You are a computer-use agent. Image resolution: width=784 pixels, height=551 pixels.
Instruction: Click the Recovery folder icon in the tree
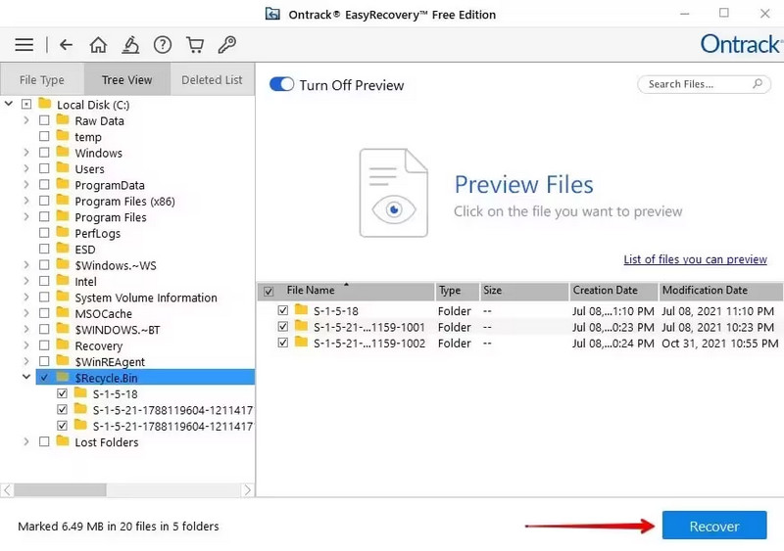pyautogui.click(x=63, y=344)
